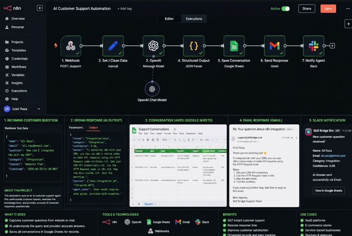Click the Support Conversations spreadsheet title

click(x=154, y=129)
